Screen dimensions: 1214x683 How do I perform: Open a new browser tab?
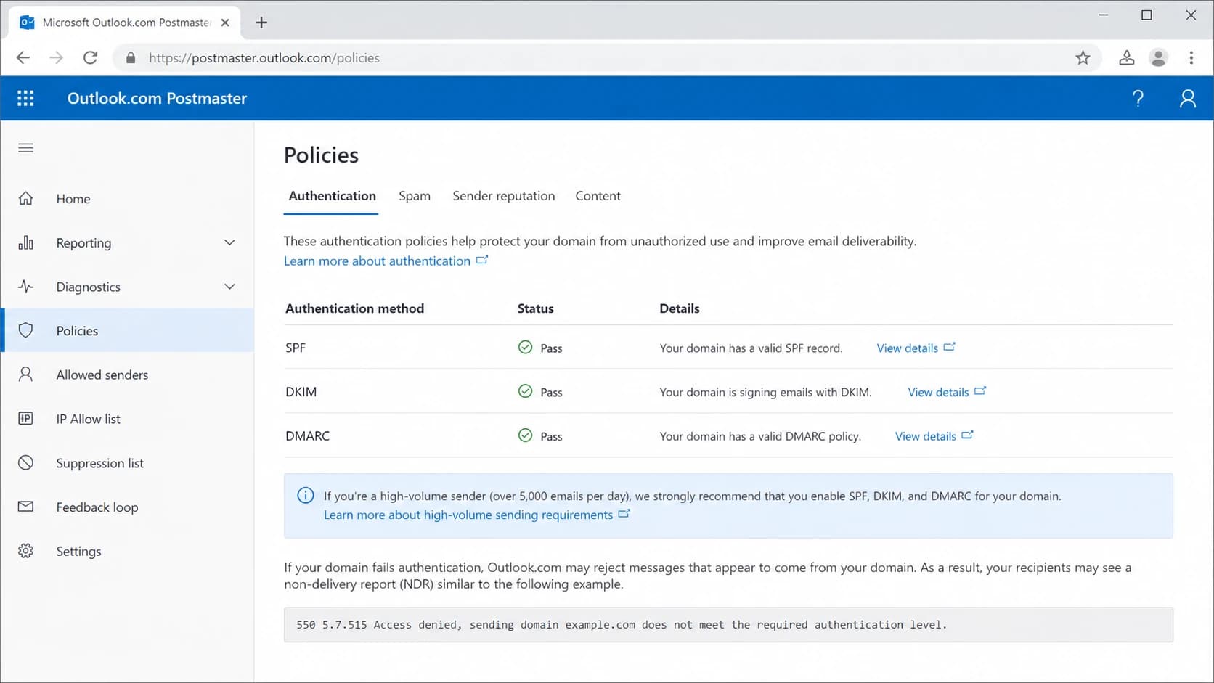click(x=261, y=23)
